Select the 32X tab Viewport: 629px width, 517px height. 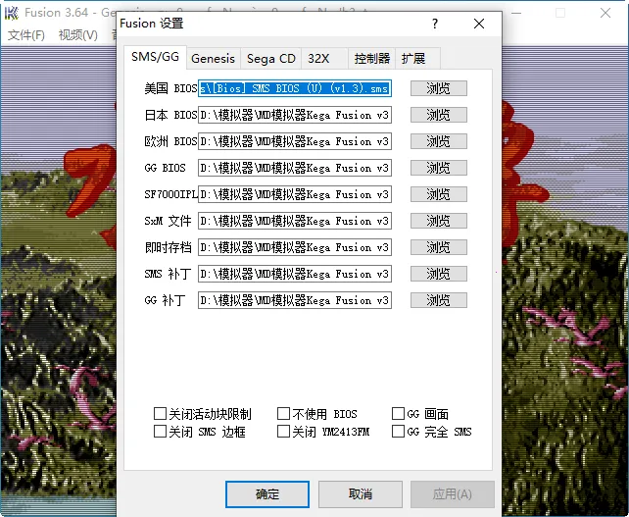(317, 58)
